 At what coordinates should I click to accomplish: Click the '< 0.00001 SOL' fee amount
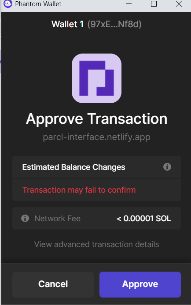click(144, 219)
